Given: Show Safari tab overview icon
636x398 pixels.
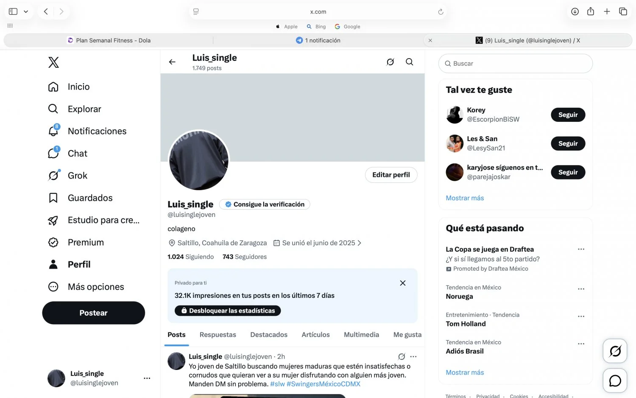Looking at the screenshot, I should (x=623, y=11).
